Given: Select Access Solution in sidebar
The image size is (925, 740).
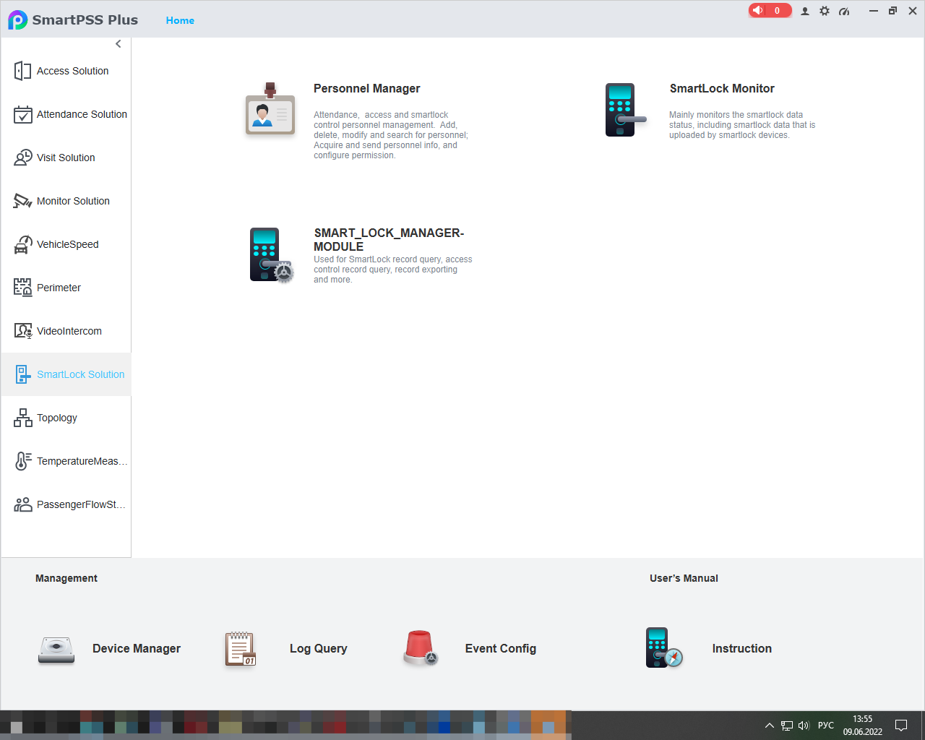Looking at the screenshot, I should [66, 71].
